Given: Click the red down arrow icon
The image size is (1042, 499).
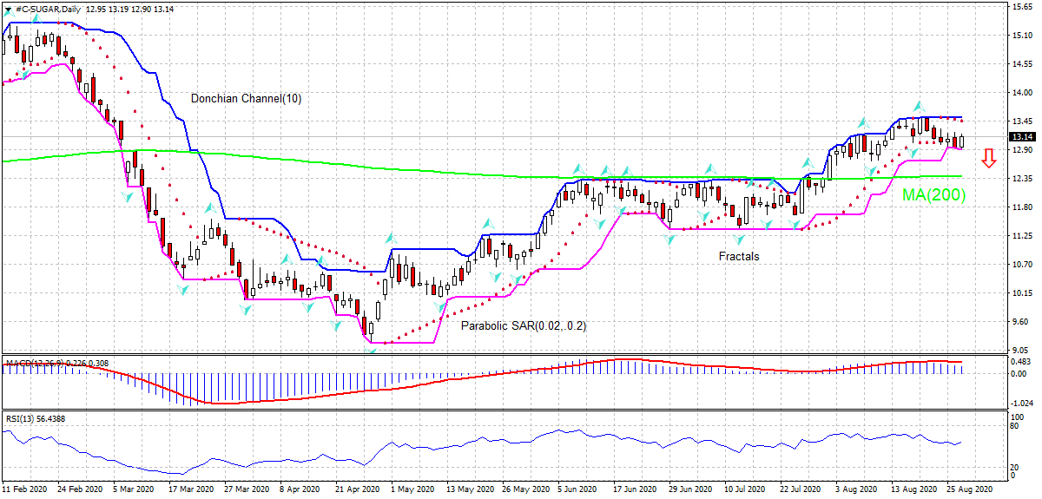Looking at the screenshot, I should coord(988,158).
